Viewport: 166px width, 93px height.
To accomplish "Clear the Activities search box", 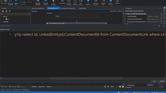I will [29, 14].
